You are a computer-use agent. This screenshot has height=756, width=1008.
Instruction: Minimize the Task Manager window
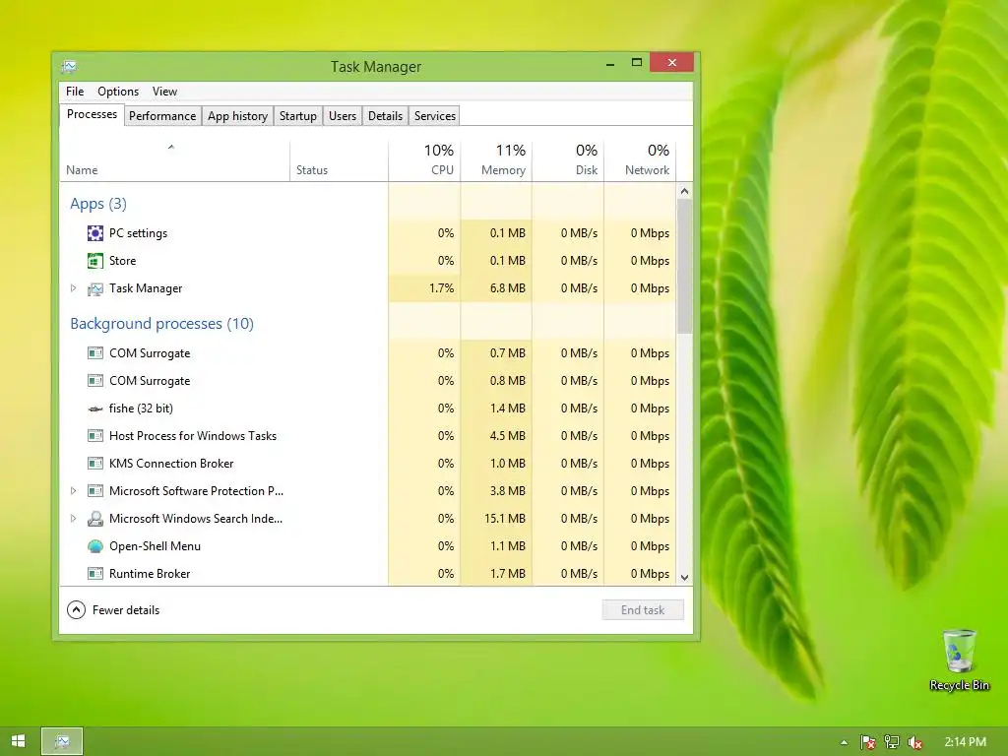tap(610, 63)
